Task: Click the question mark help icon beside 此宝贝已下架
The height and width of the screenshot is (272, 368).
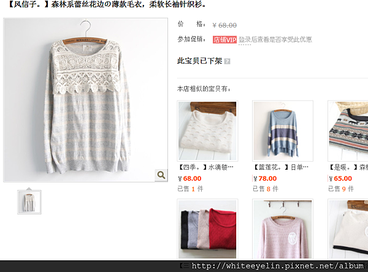Action: pyautogui.click(x=227, y=61)
